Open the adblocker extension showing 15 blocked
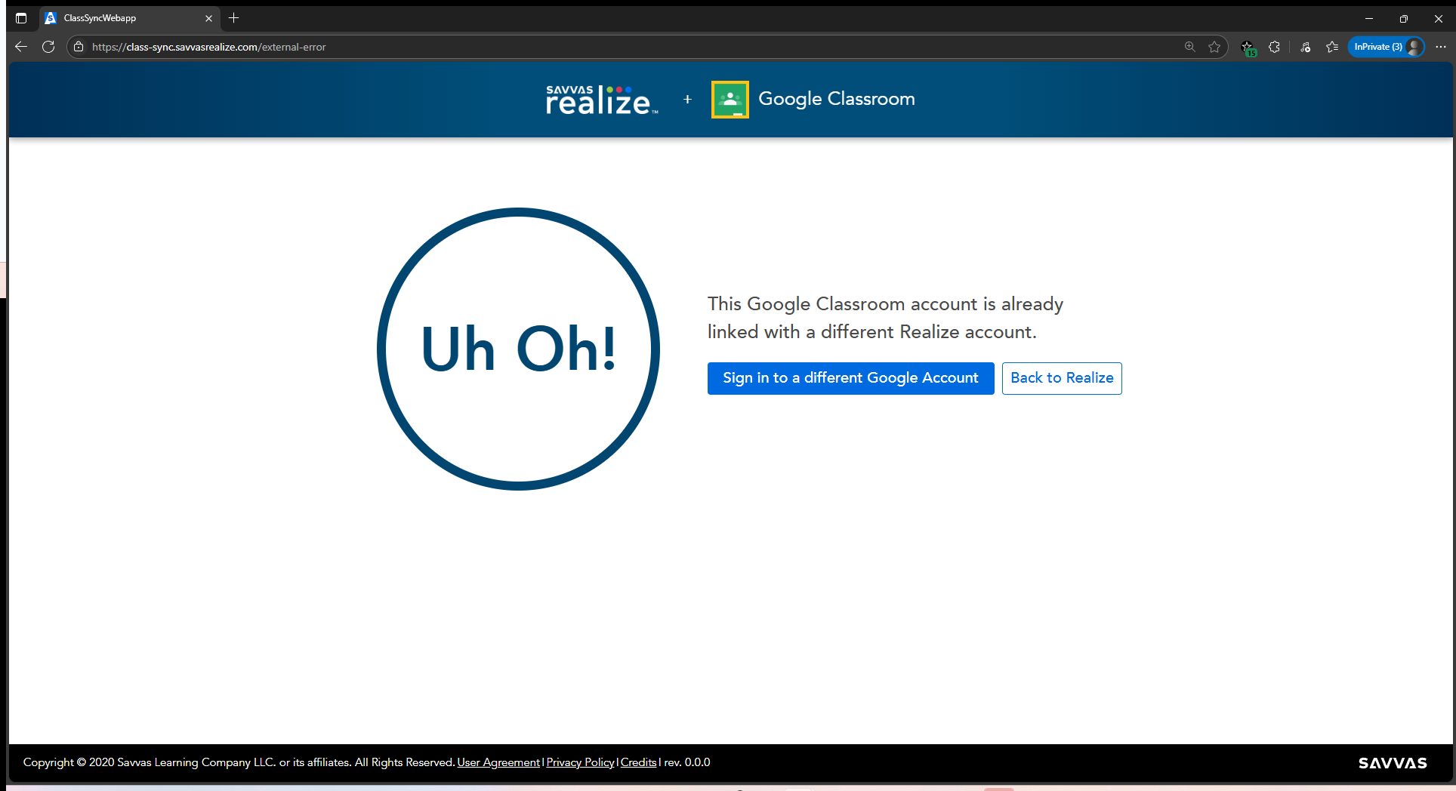Screen dimensions: 1456x791 click(1248, 47)
